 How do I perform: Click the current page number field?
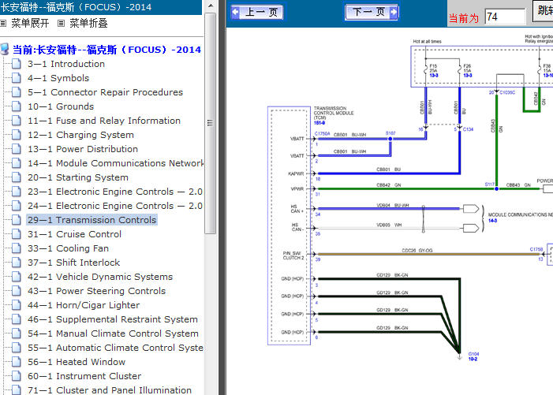505,17
